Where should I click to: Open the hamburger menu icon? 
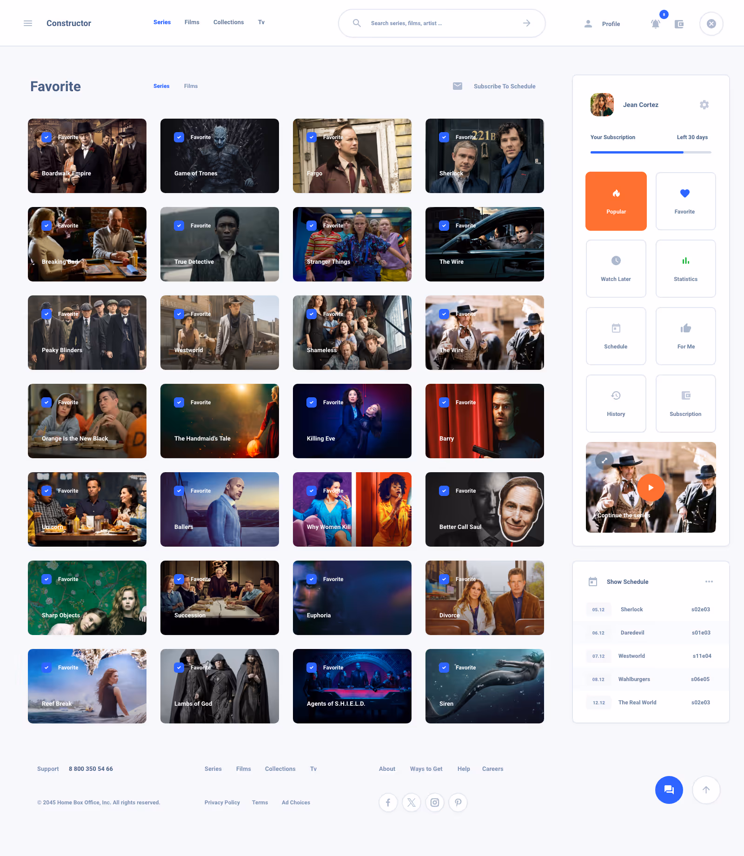[x=28, y=23]
